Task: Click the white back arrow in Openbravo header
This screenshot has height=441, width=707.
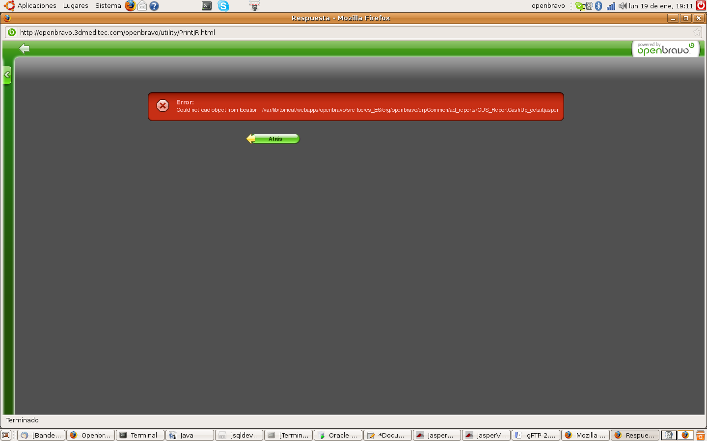Action: pyautogui.click(x=24, y=49)
